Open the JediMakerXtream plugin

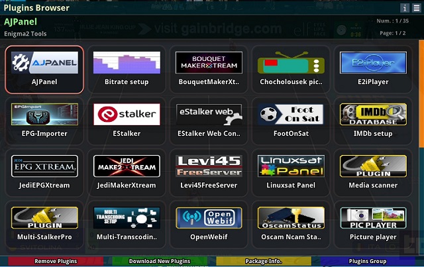(x=127, y=173)
